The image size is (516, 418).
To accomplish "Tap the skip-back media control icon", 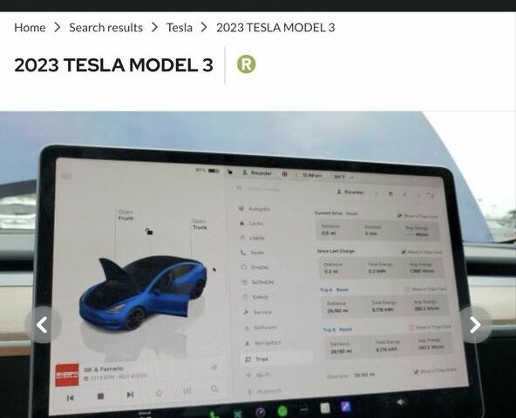I will [x=70, y=398].
